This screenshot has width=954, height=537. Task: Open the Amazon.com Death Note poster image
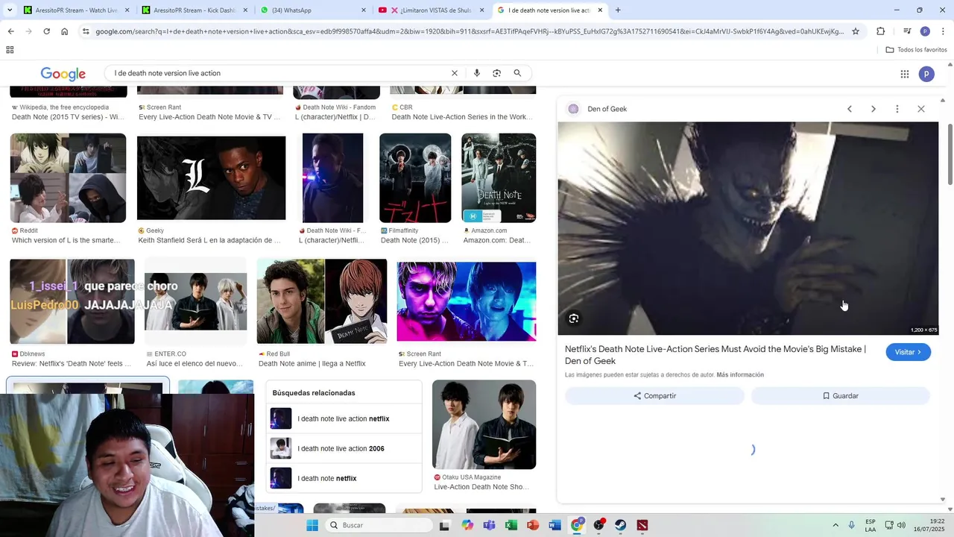(x=499, y=178)
